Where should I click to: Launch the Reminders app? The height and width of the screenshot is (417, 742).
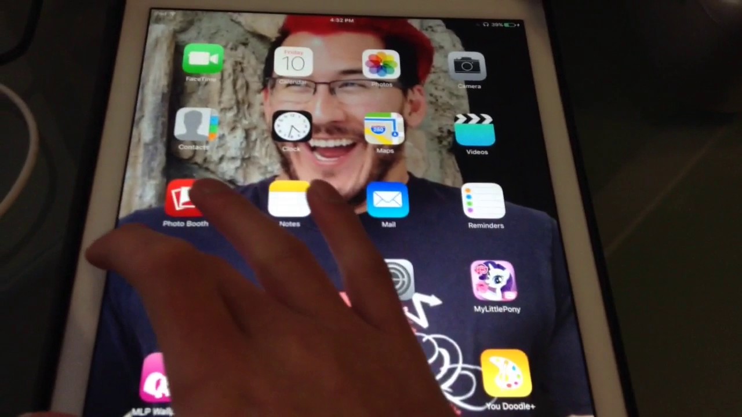point(483,202)
